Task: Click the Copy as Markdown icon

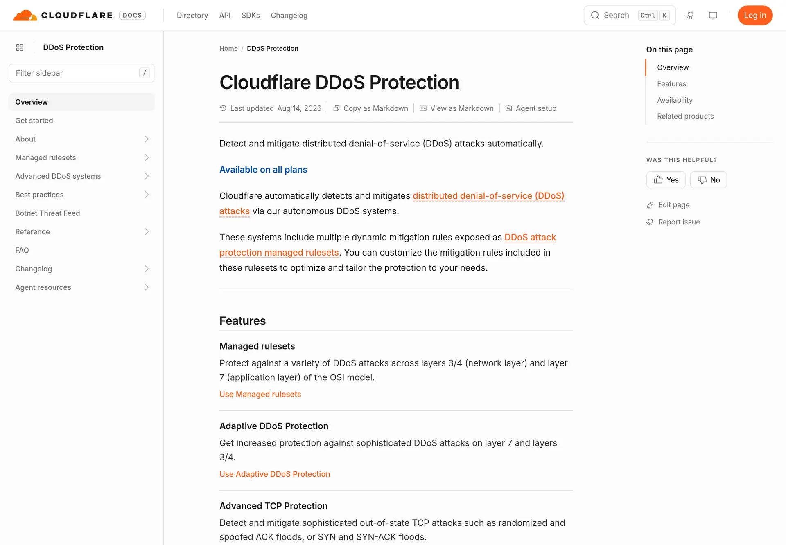Action: click(337, 108)
